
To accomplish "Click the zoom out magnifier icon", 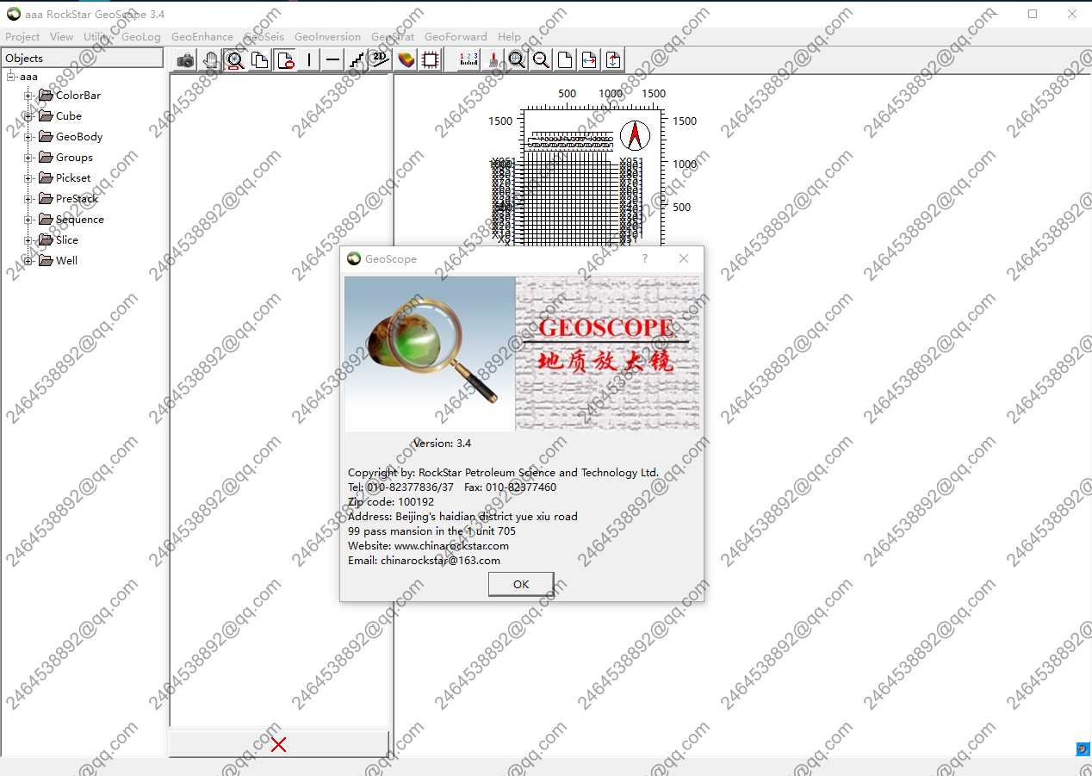I will pos(541,59).
